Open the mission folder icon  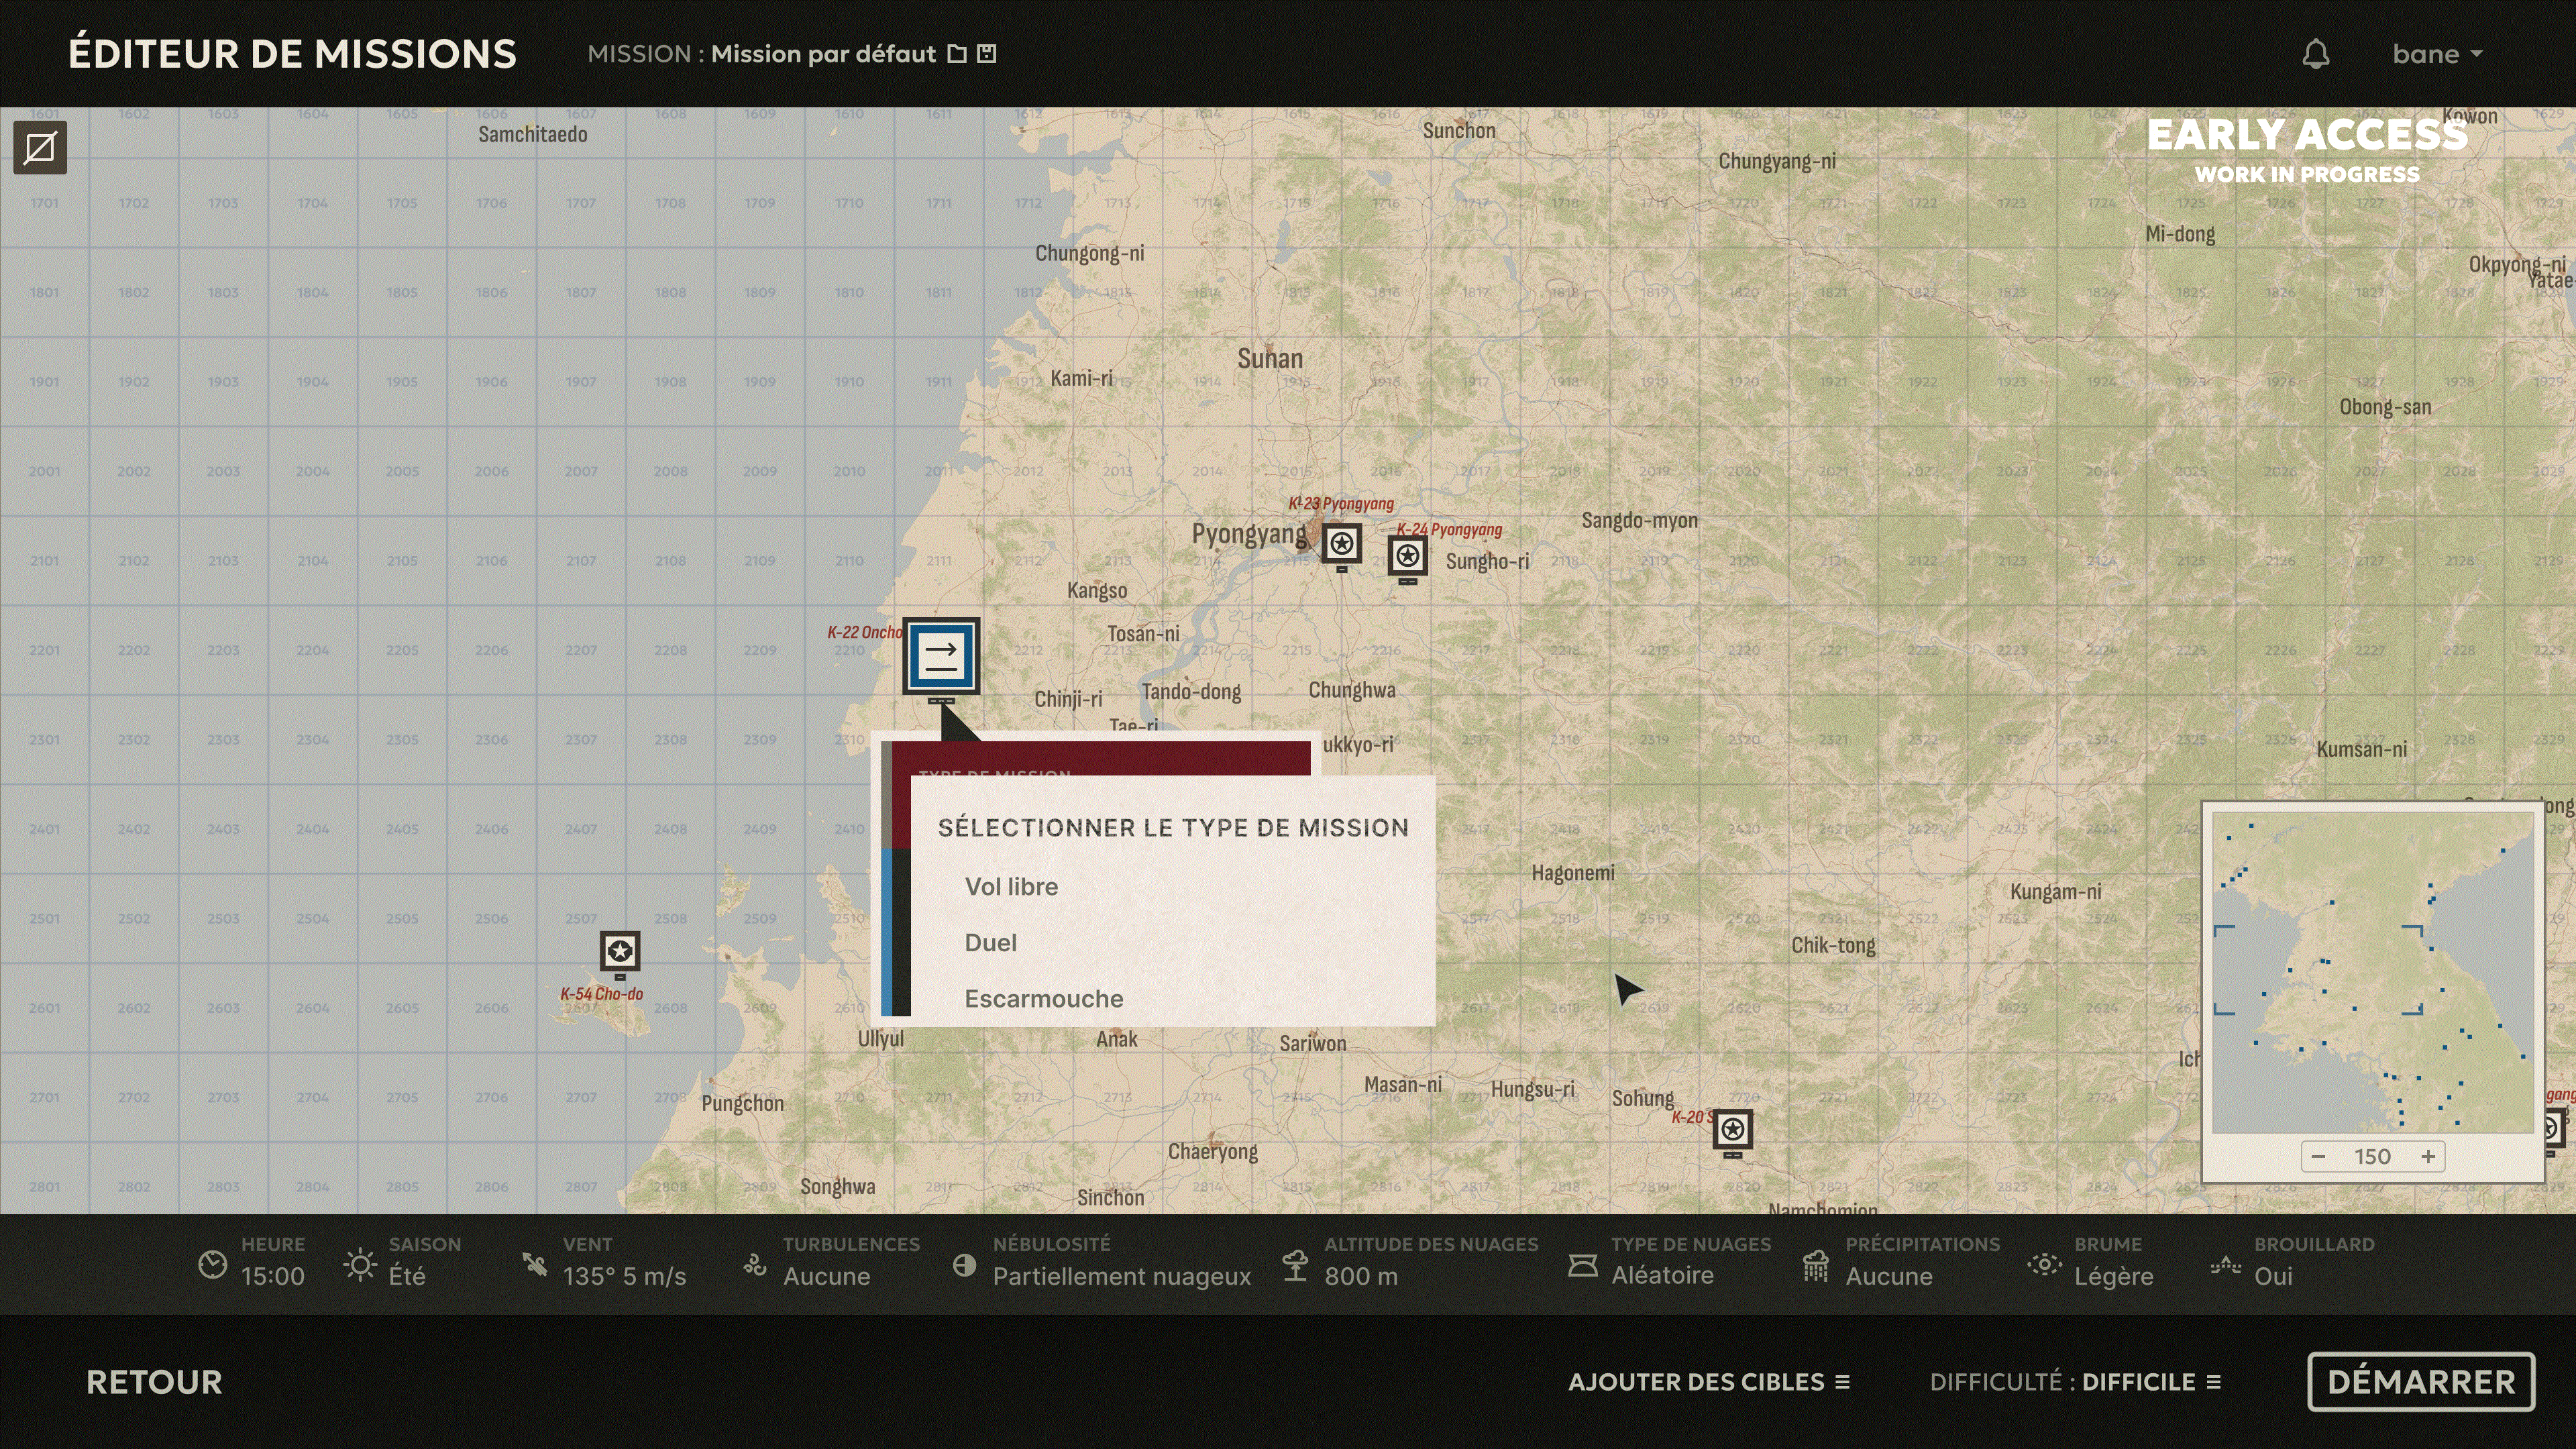click(x=957, y=54)
